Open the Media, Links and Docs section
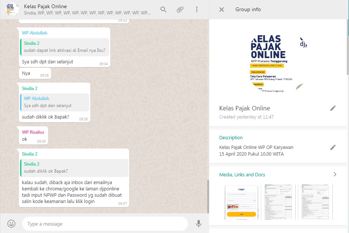 242,175
